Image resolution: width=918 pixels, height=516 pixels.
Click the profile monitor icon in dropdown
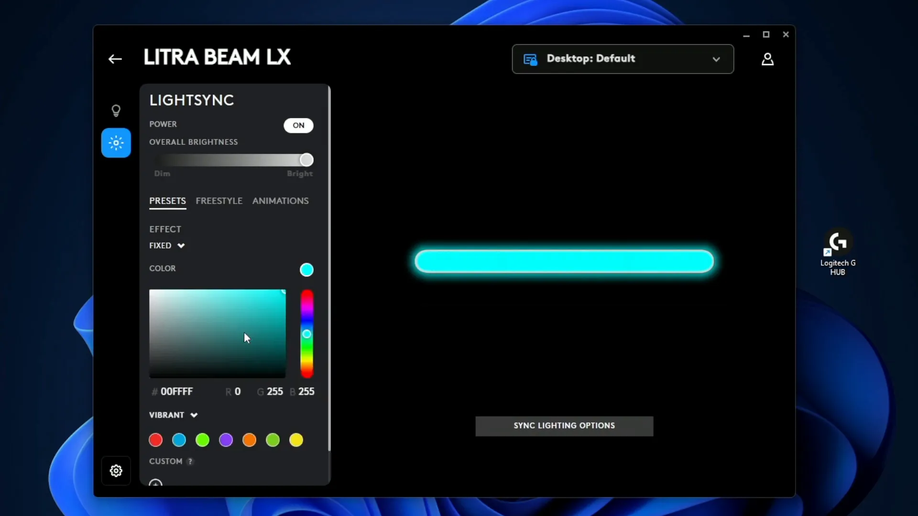tap(530, 59)
